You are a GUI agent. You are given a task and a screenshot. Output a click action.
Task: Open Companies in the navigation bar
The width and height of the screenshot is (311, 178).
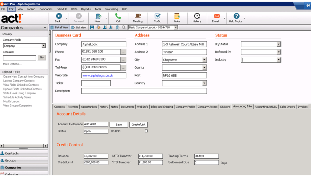point(24,168)
